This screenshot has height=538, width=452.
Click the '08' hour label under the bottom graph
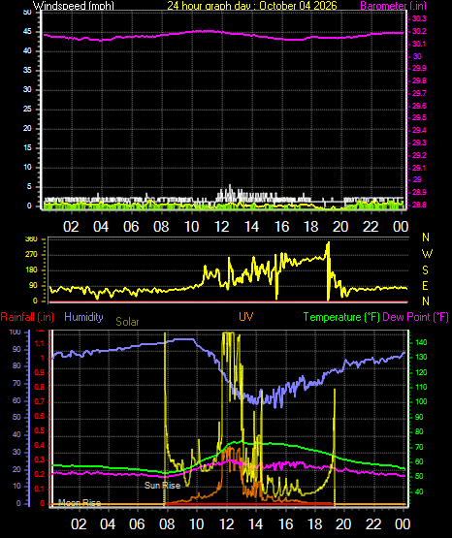pyautogui.click(x=167, y=524)
